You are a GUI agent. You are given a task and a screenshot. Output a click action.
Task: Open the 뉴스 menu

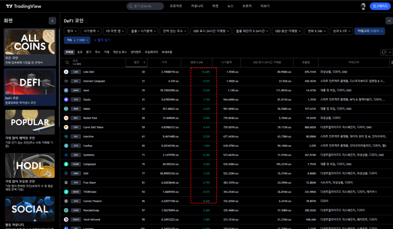[x=231, y=6]
